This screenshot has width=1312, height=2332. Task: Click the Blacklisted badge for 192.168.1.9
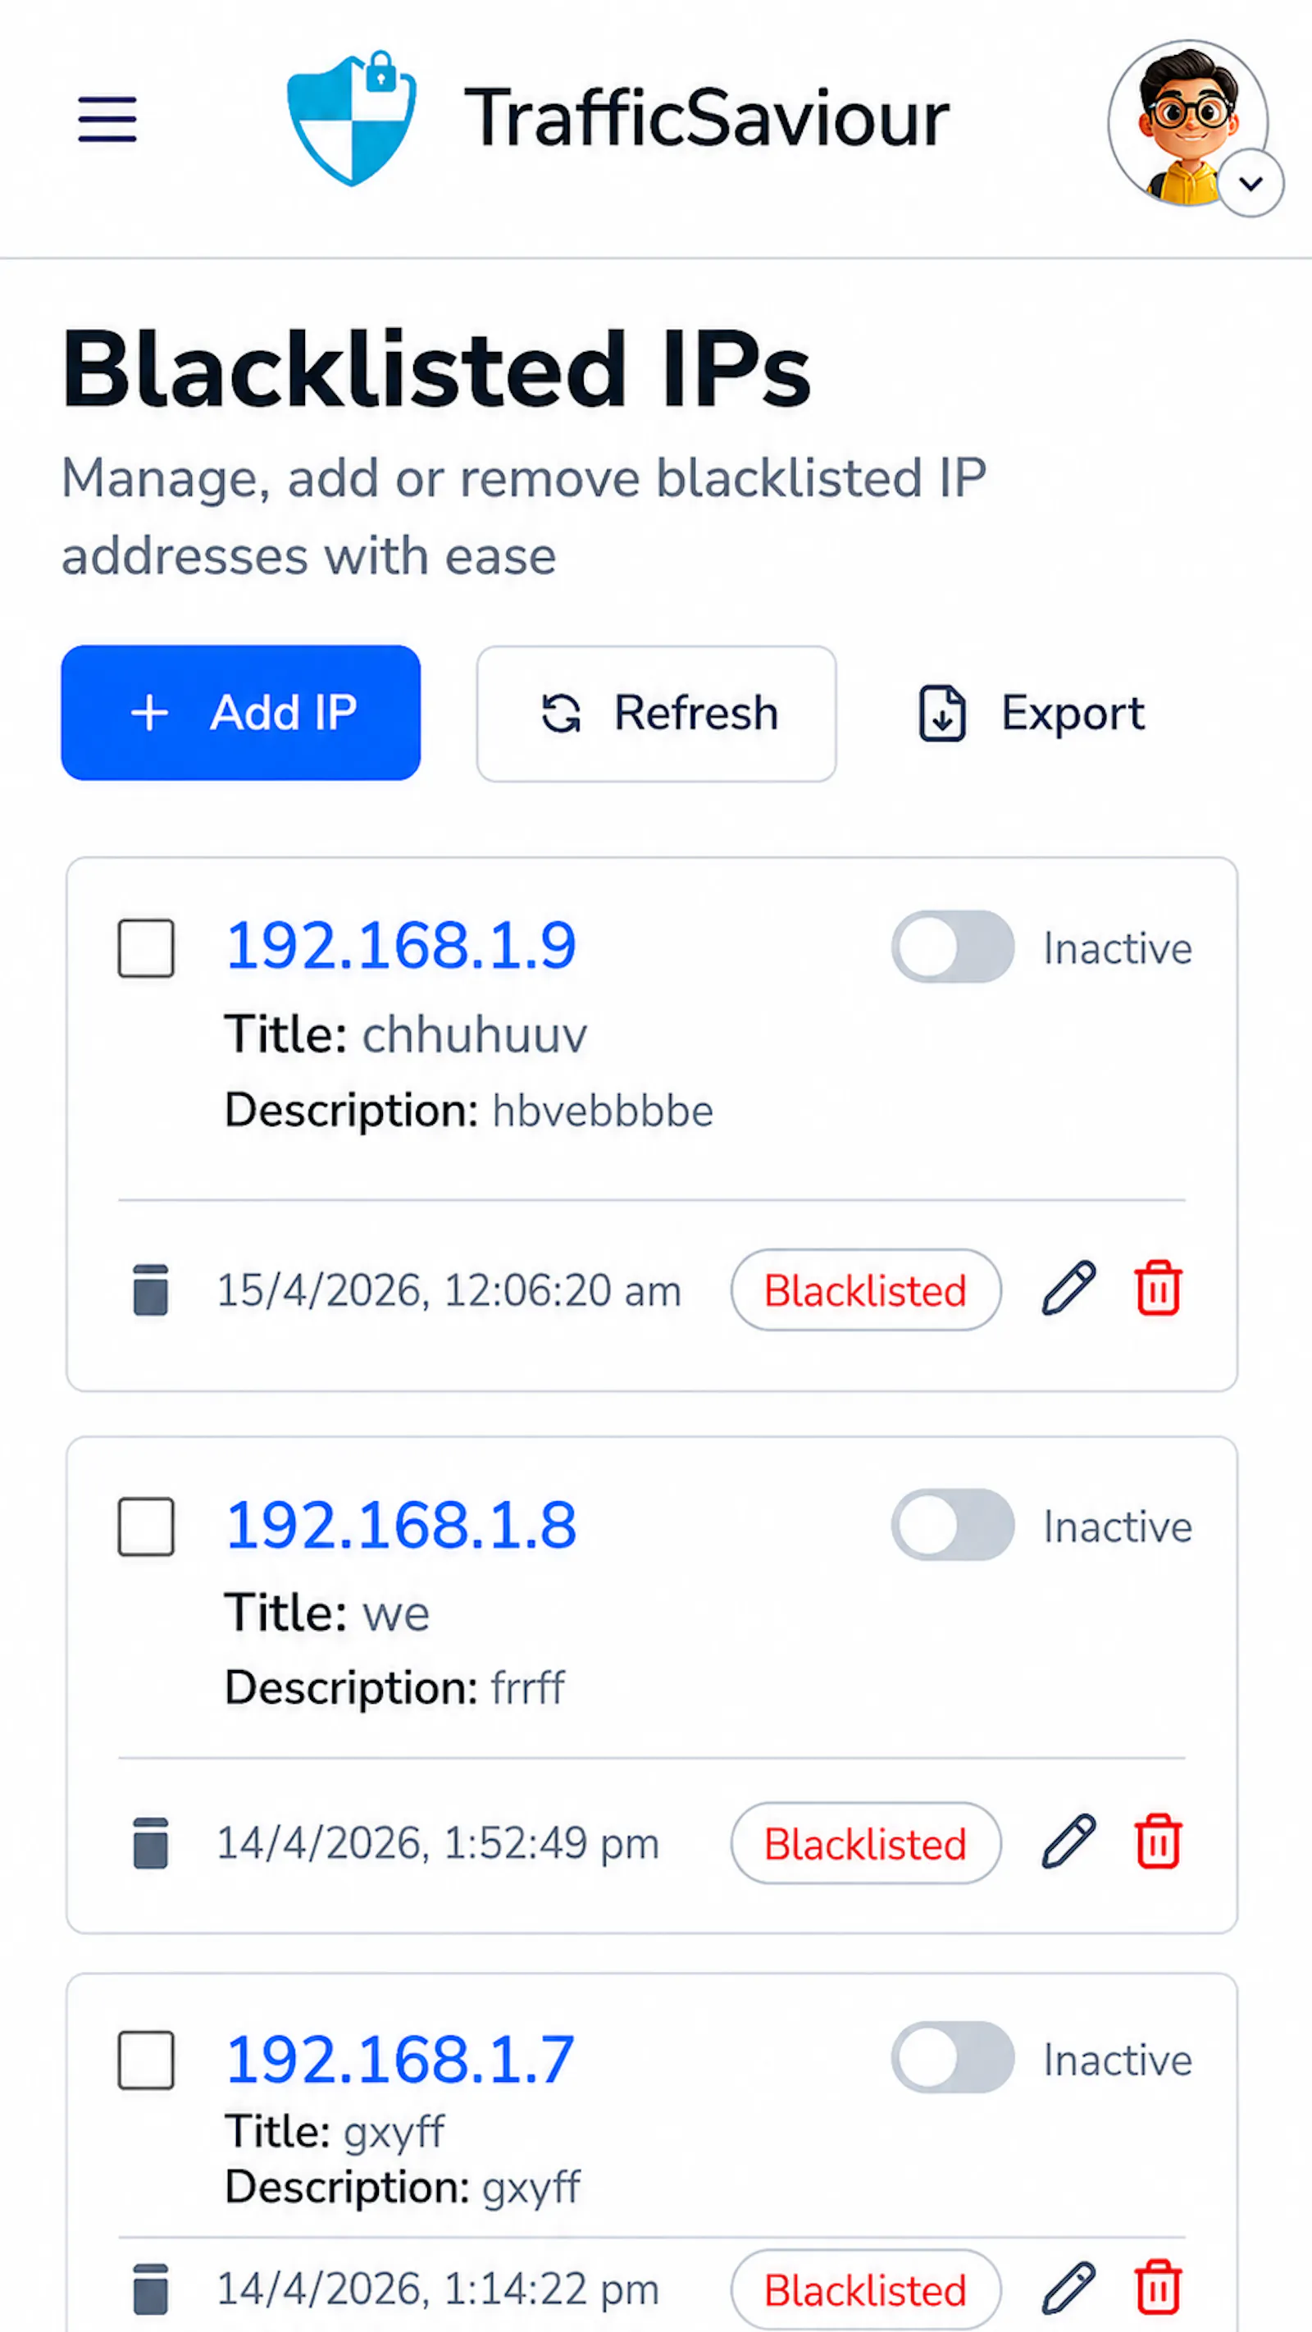[x=866, y=1290]
